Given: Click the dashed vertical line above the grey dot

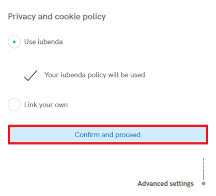Looking at the screenshot, I should tap(204, 169).
